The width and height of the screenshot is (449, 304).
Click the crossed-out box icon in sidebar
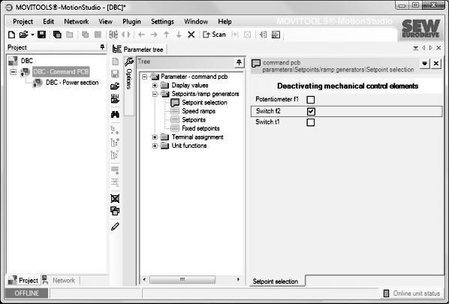[x=115, y=198]
